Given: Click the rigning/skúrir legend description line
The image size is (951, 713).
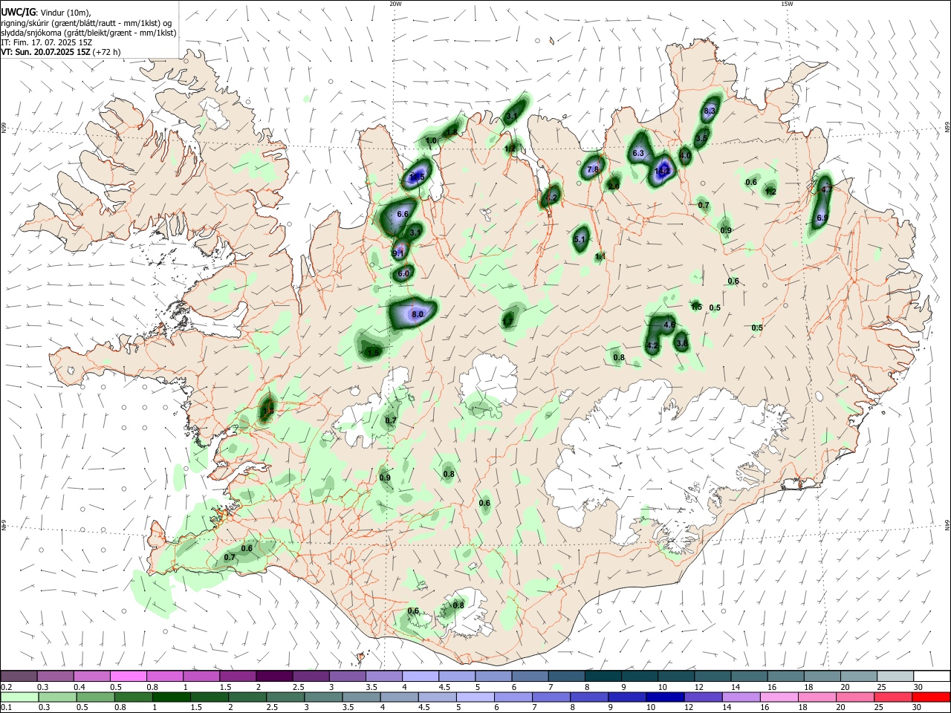Looking at the screenshot, I should click(86, 23).
